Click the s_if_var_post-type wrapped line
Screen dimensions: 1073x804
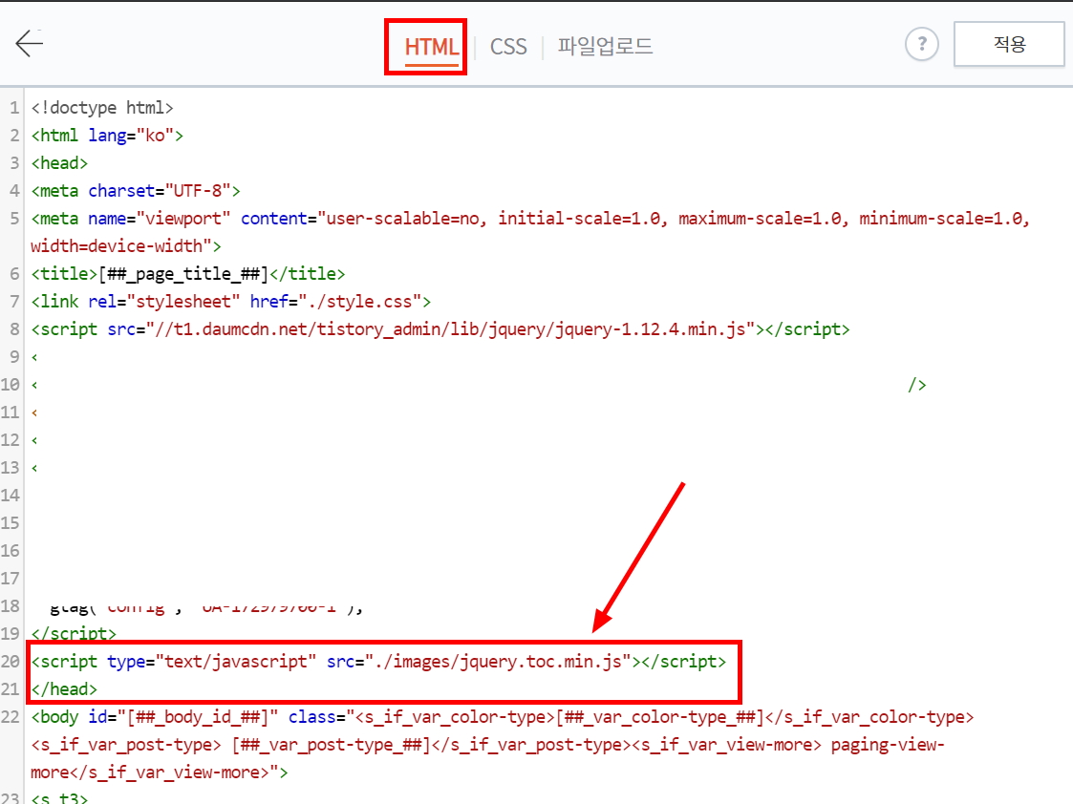[487, 745]
